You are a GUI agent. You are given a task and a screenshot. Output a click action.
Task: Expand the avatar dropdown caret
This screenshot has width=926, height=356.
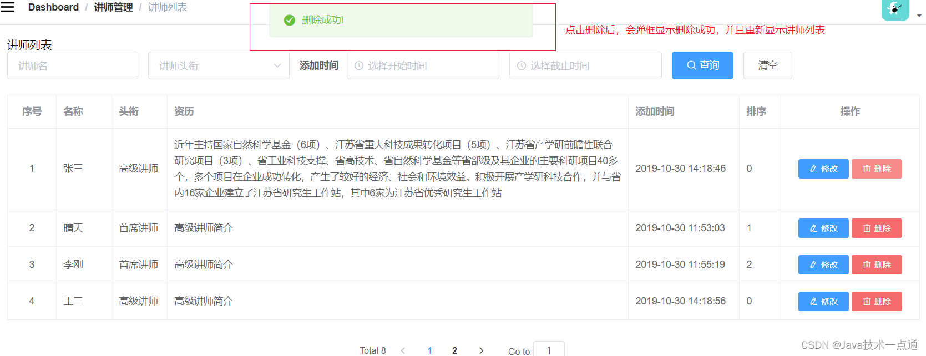click(919, 16)
